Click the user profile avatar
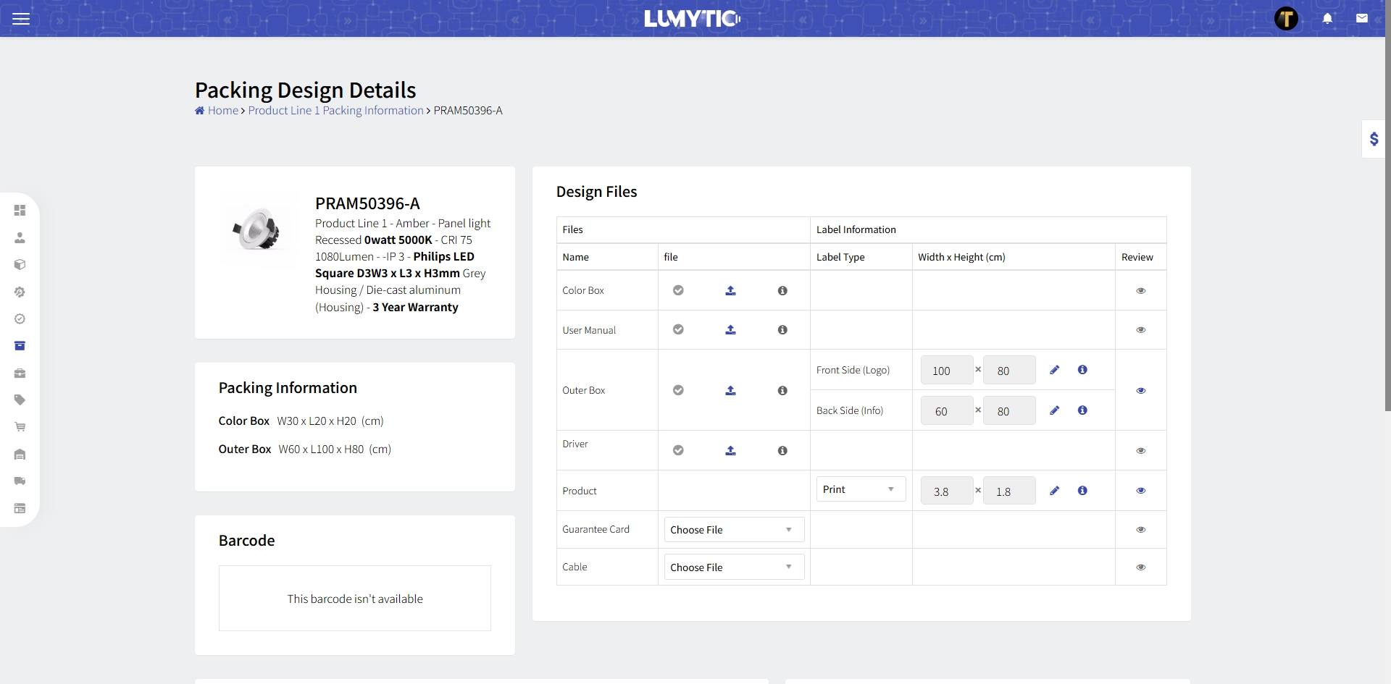 1286,19
